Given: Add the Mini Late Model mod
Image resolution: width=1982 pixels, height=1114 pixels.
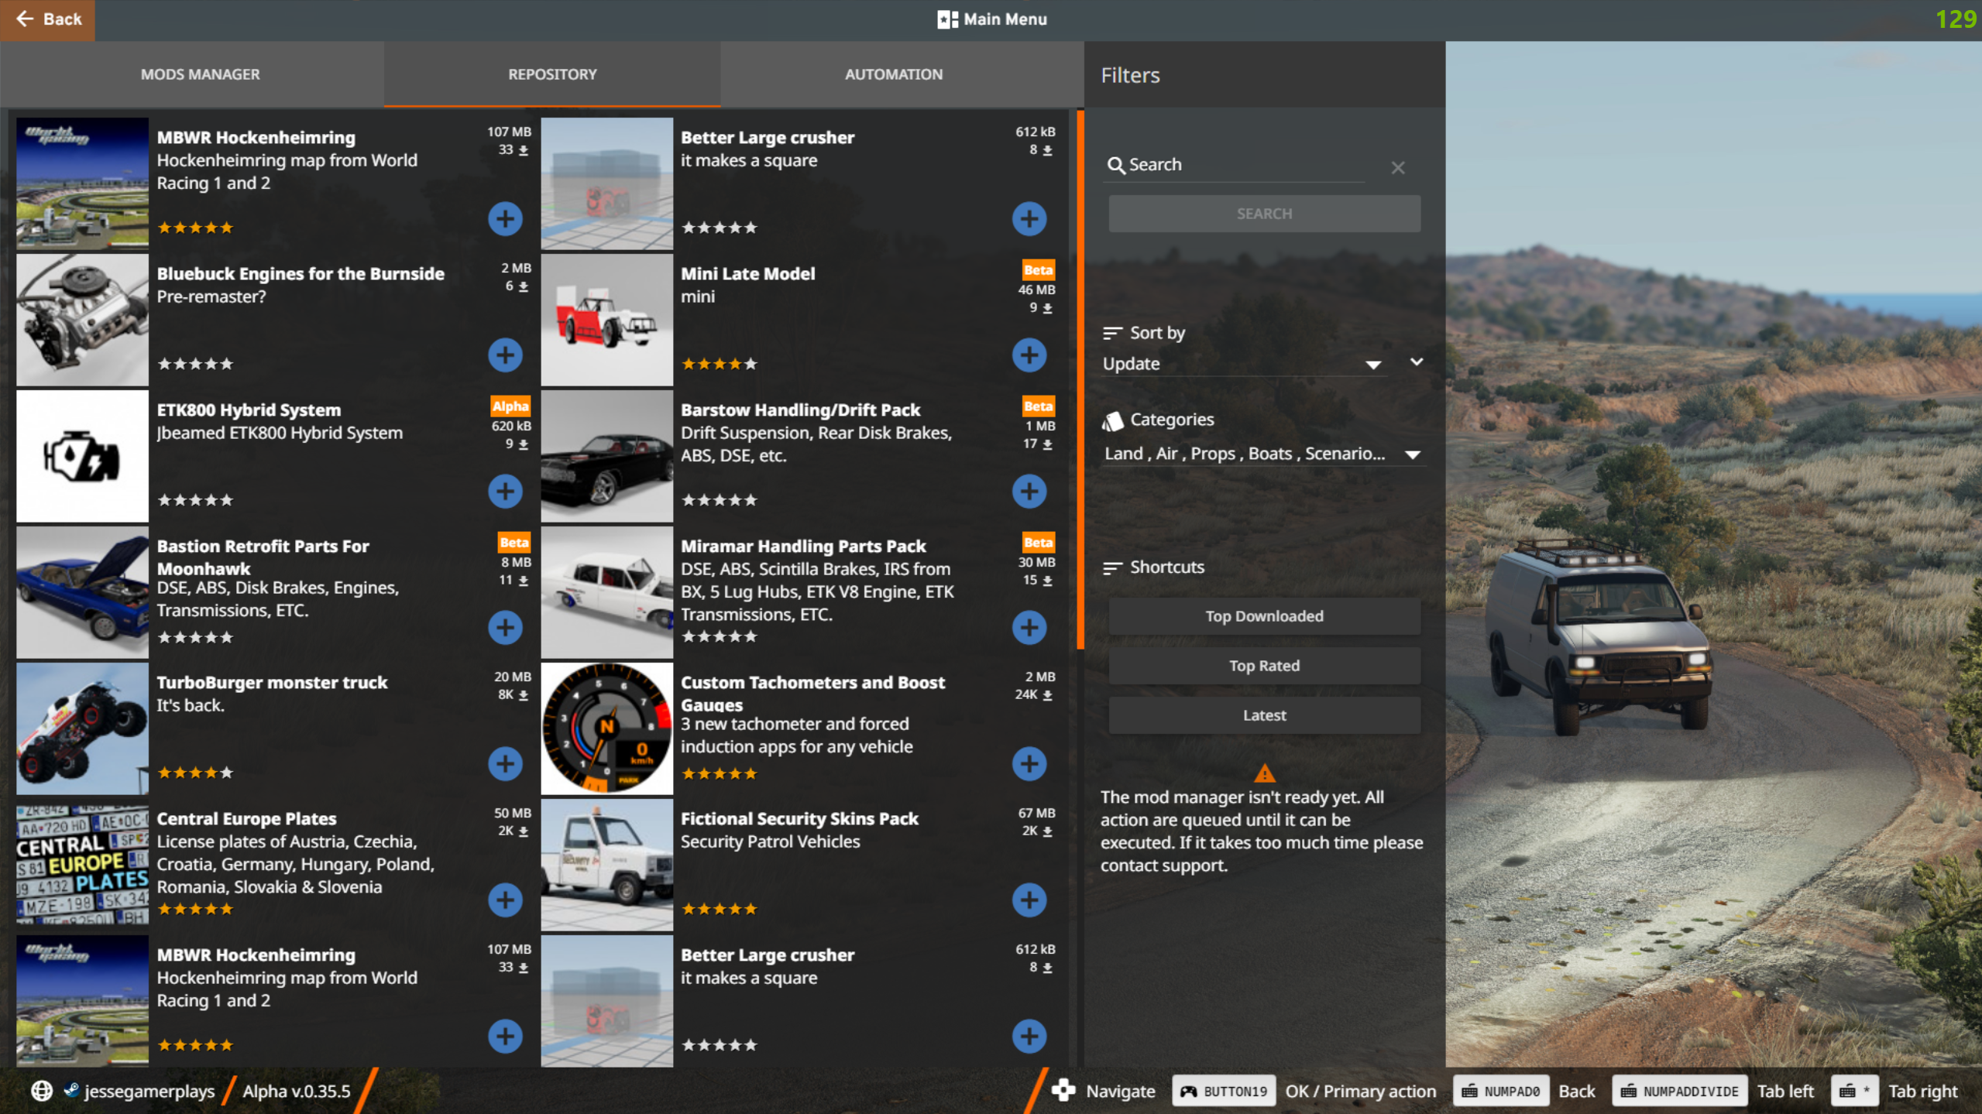Looking at the screenshot, I should click(1029, 355).
